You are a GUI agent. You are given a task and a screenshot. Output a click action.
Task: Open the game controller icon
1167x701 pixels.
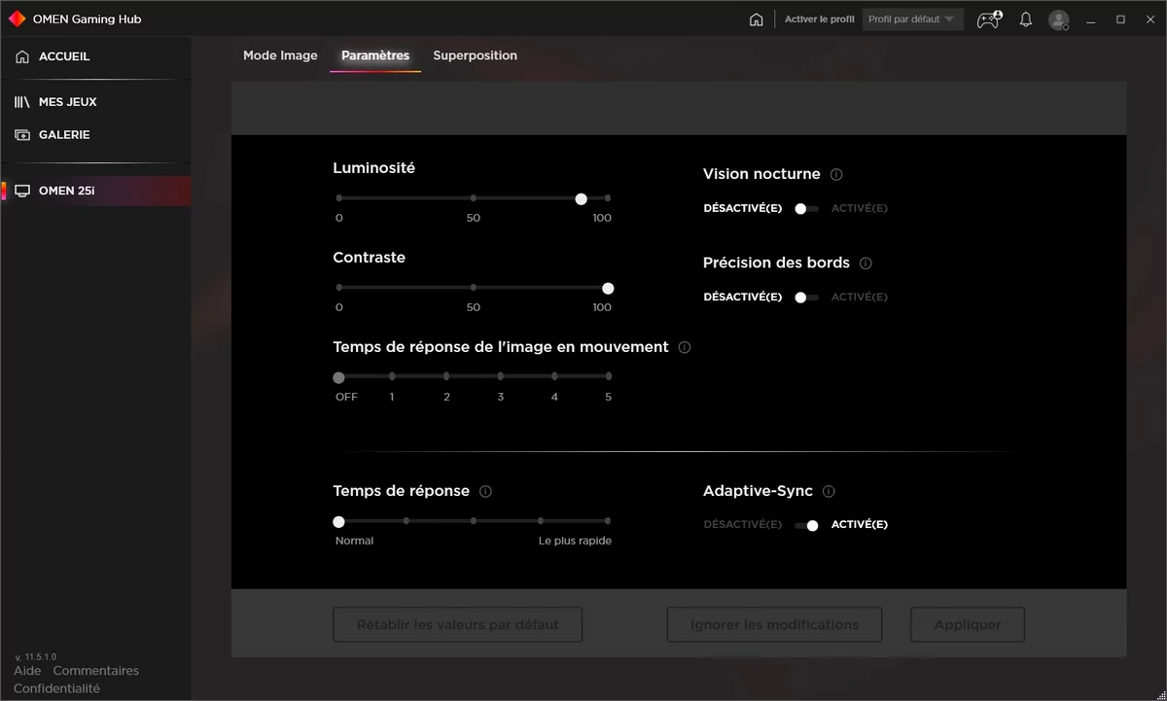[989, 19]
